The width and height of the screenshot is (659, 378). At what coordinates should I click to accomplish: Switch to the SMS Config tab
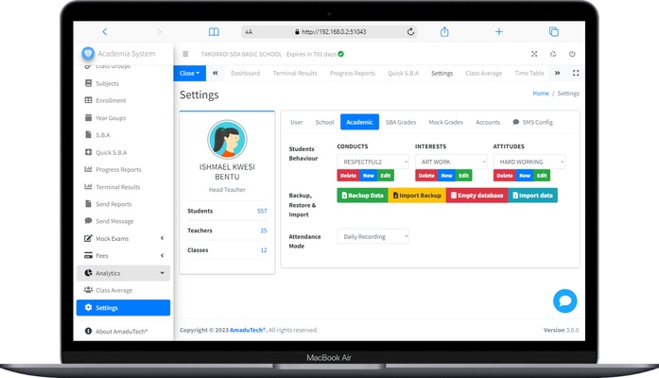[x=532, y=122]
